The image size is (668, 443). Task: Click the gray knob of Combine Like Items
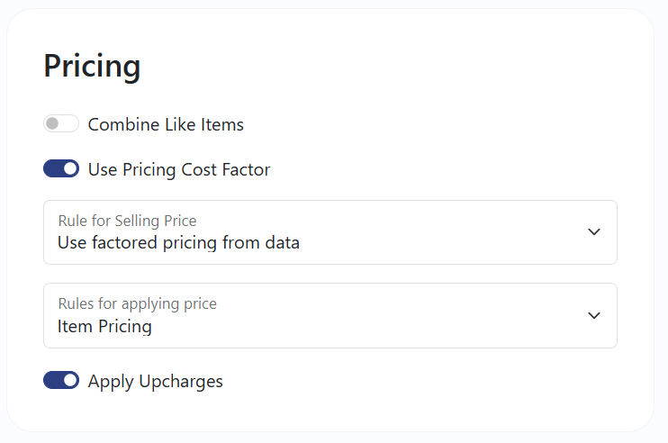pyautogui.click(x=53, y=124)
